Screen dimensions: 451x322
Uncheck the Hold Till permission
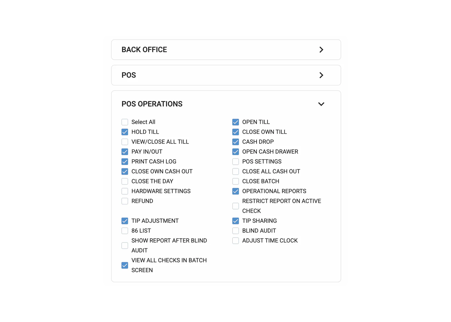[125, 132]
